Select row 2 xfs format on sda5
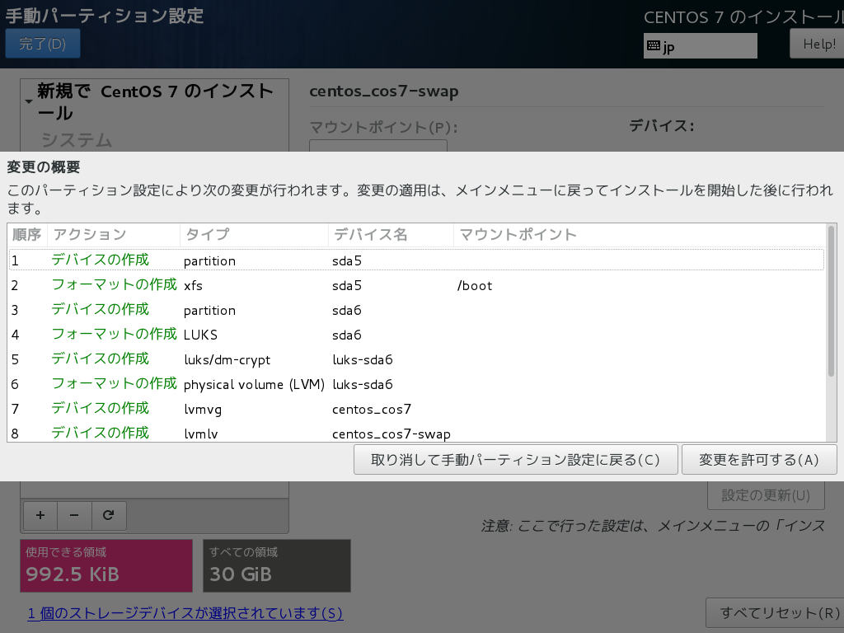The width and height of the screenshot is (844, 633). pyautogui.click(x=416, y=285)
